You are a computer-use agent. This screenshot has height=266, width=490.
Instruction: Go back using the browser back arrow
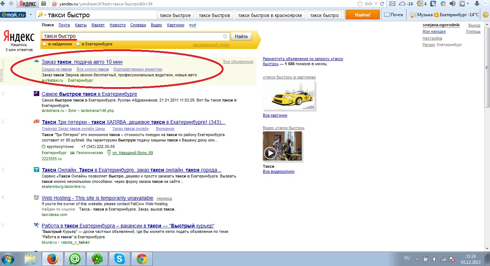[x=3, y=4]
